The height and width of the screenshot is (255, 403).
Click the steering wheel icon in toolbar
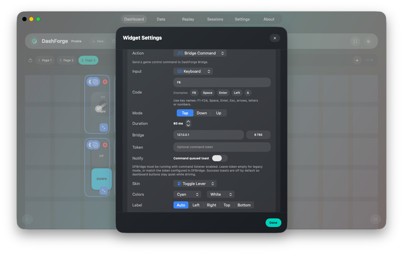[368, 41]
